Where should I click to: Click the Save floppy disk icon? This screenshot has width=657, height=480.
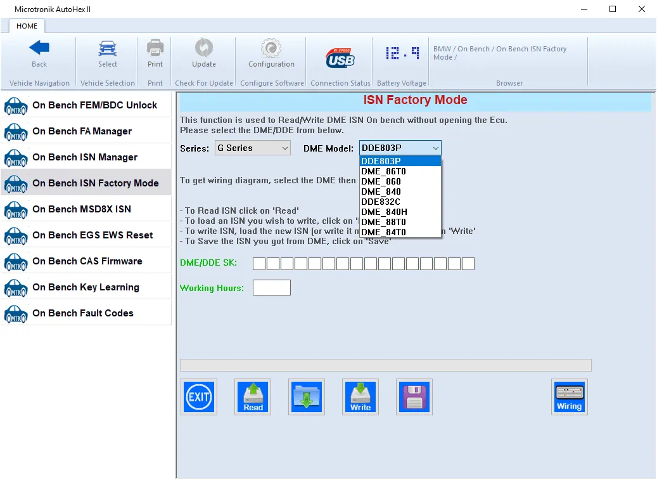(414, 397)
